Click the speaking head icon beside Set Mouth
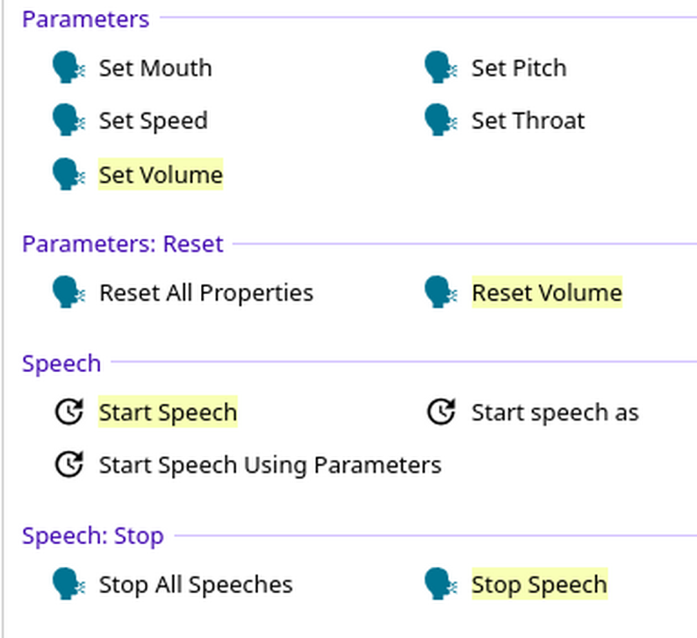This screenshot has height=638, width=697. coord(68,68)
